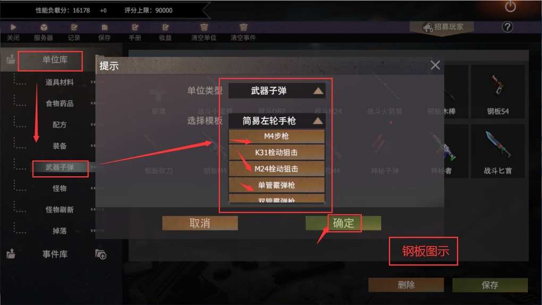
Task: Select 武器子弹 in the unit library tree
Action: (60, 168)
